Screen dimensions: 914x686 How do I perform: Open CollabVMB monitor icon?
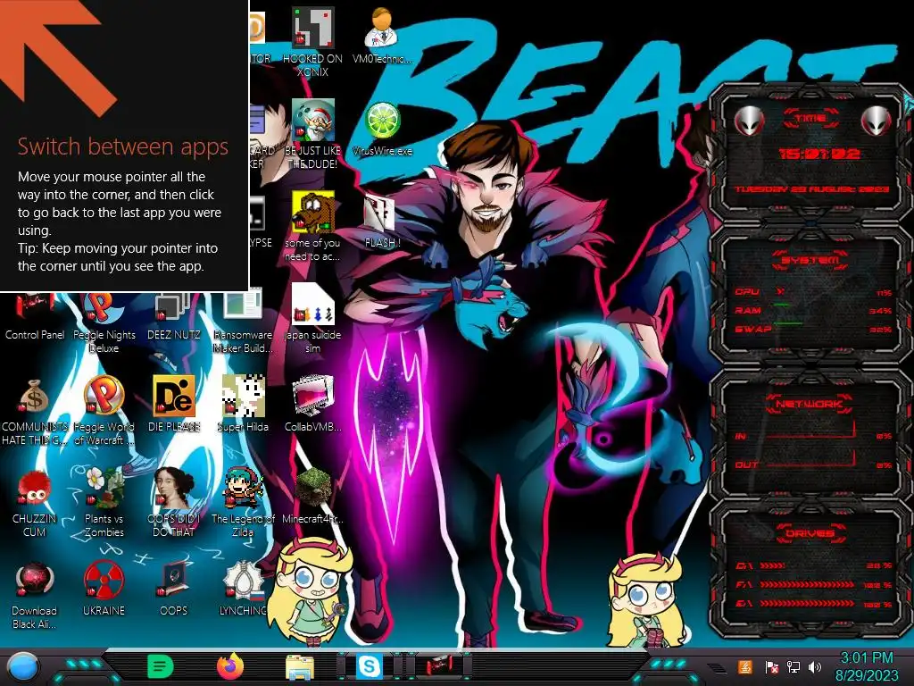tap(312, 404)
